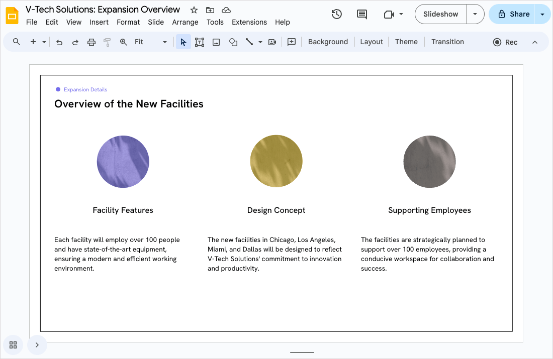Click the presentation title text
Screen dimensions: 553x359
point(103,10)
